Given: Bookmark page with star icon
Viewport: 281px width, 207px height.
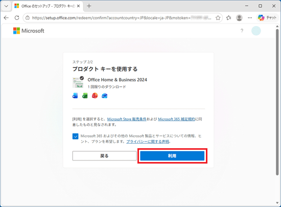Looking at the screenshot, I should click(218, 18).
